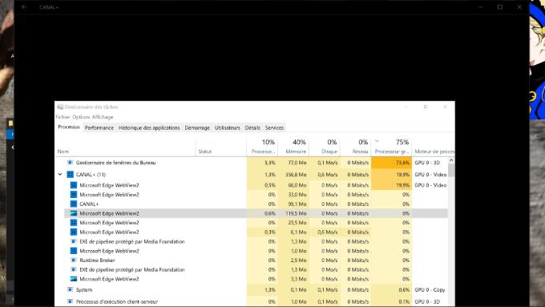Click the System process icon
The width and height of the screenshot is (545, 307).
[71, 289]
